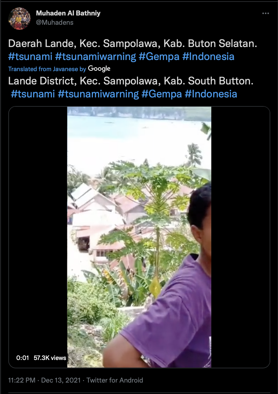Viewport: 278px width, 394px height.
Task: Open the Dec 13, 2021 date link
Action: tap(61, 380)
